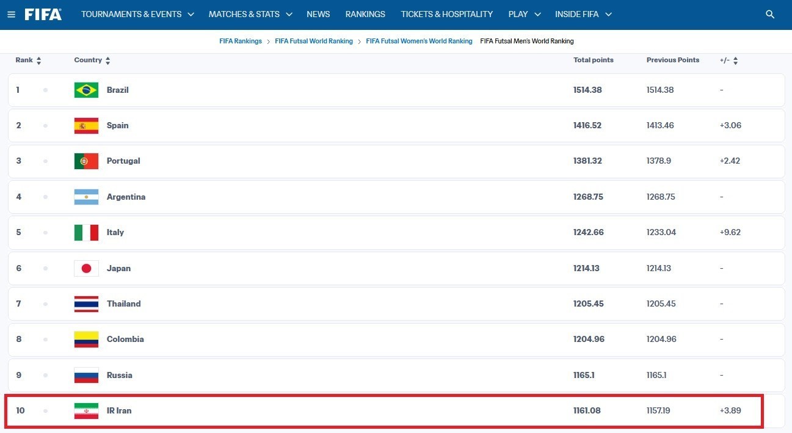
Task: Sort the +/- column with arrows
Action: tap(735, 60)
